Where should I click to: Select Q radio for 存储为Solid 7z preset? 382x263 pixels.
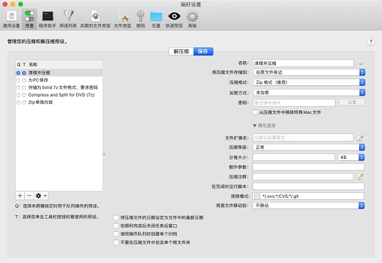tap(18, 87)
